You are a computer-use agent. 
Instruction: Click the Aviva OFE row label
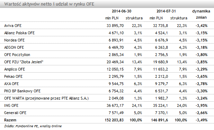[13, 26]
